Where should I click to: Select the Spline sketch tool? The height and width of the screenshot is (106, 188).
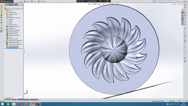(x=185, y=22)
